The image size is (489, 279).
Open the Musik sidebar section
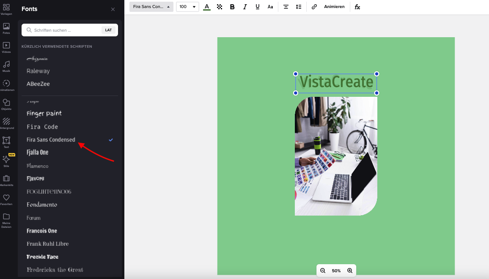coord(6,66)
